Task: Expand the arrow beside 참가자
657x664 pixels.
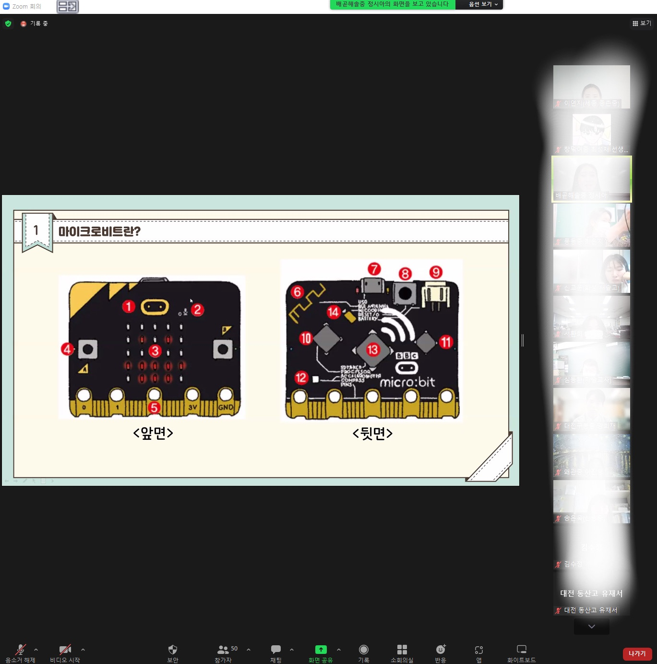Action: (x=249, y=650)
